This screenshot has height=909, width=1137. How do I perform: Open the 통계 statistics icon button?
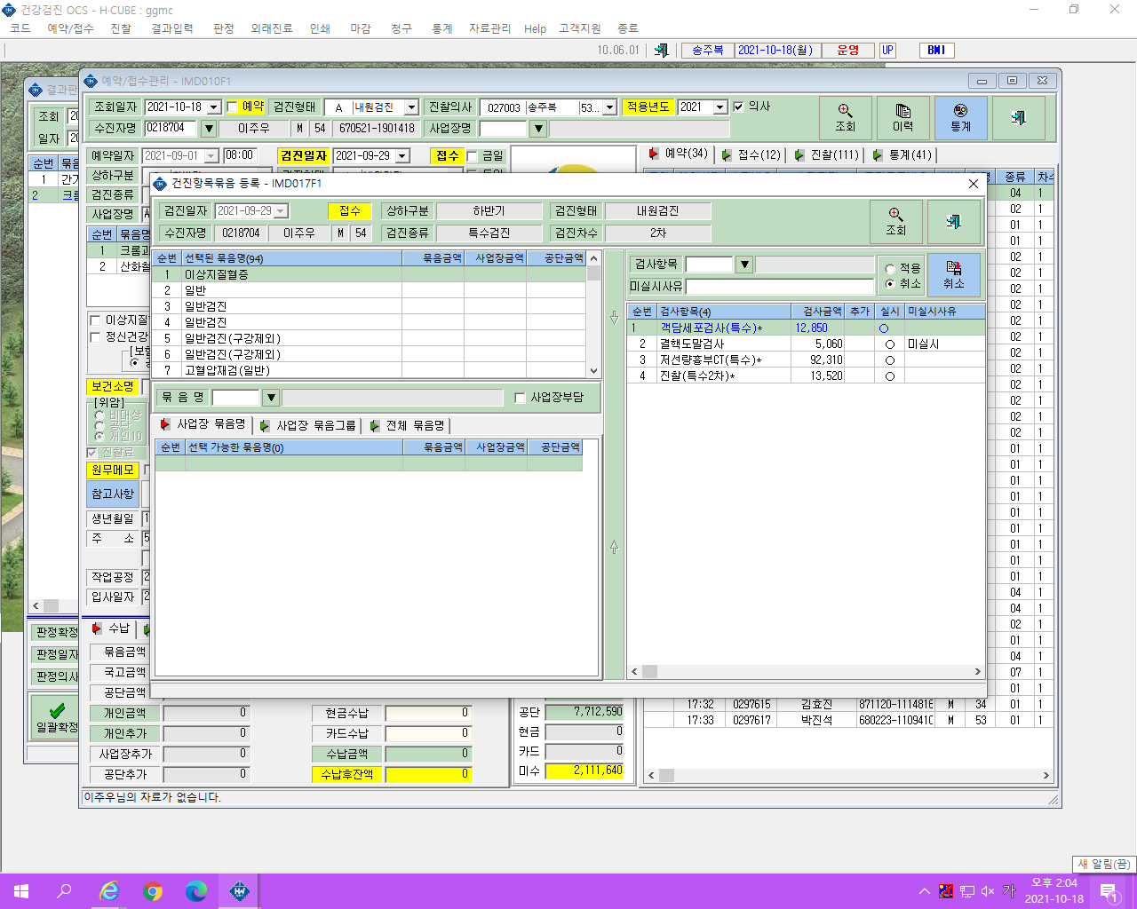960,118
